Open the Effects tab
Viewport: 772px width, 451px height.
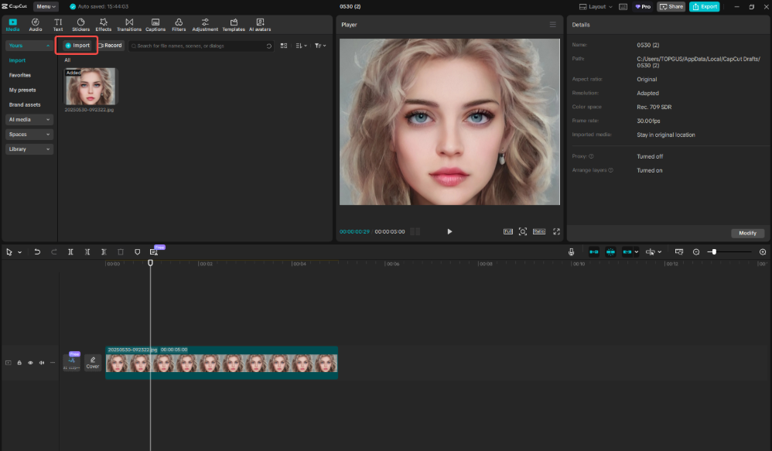pos(104,25)
